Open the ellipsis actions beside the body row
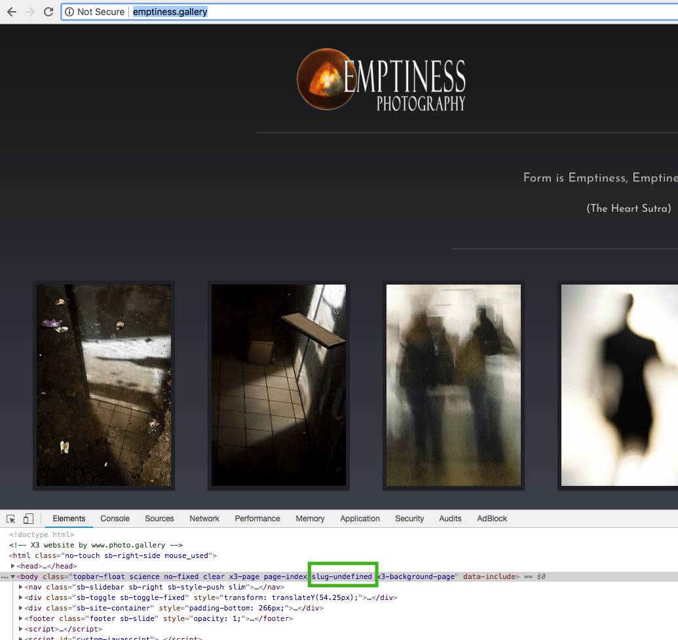This screenshot has height=640, width=678. (x=5, y=577)
